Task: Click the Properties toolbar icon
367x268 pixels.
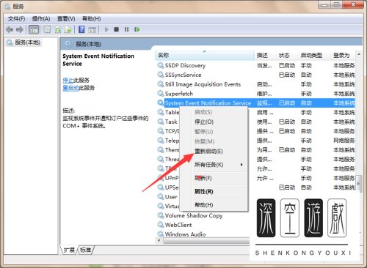Action: (47, 29)
